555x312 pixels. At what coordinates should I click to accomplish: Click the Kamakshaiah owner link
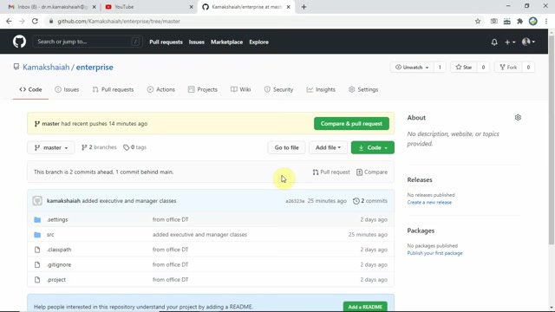coord(46,68)
